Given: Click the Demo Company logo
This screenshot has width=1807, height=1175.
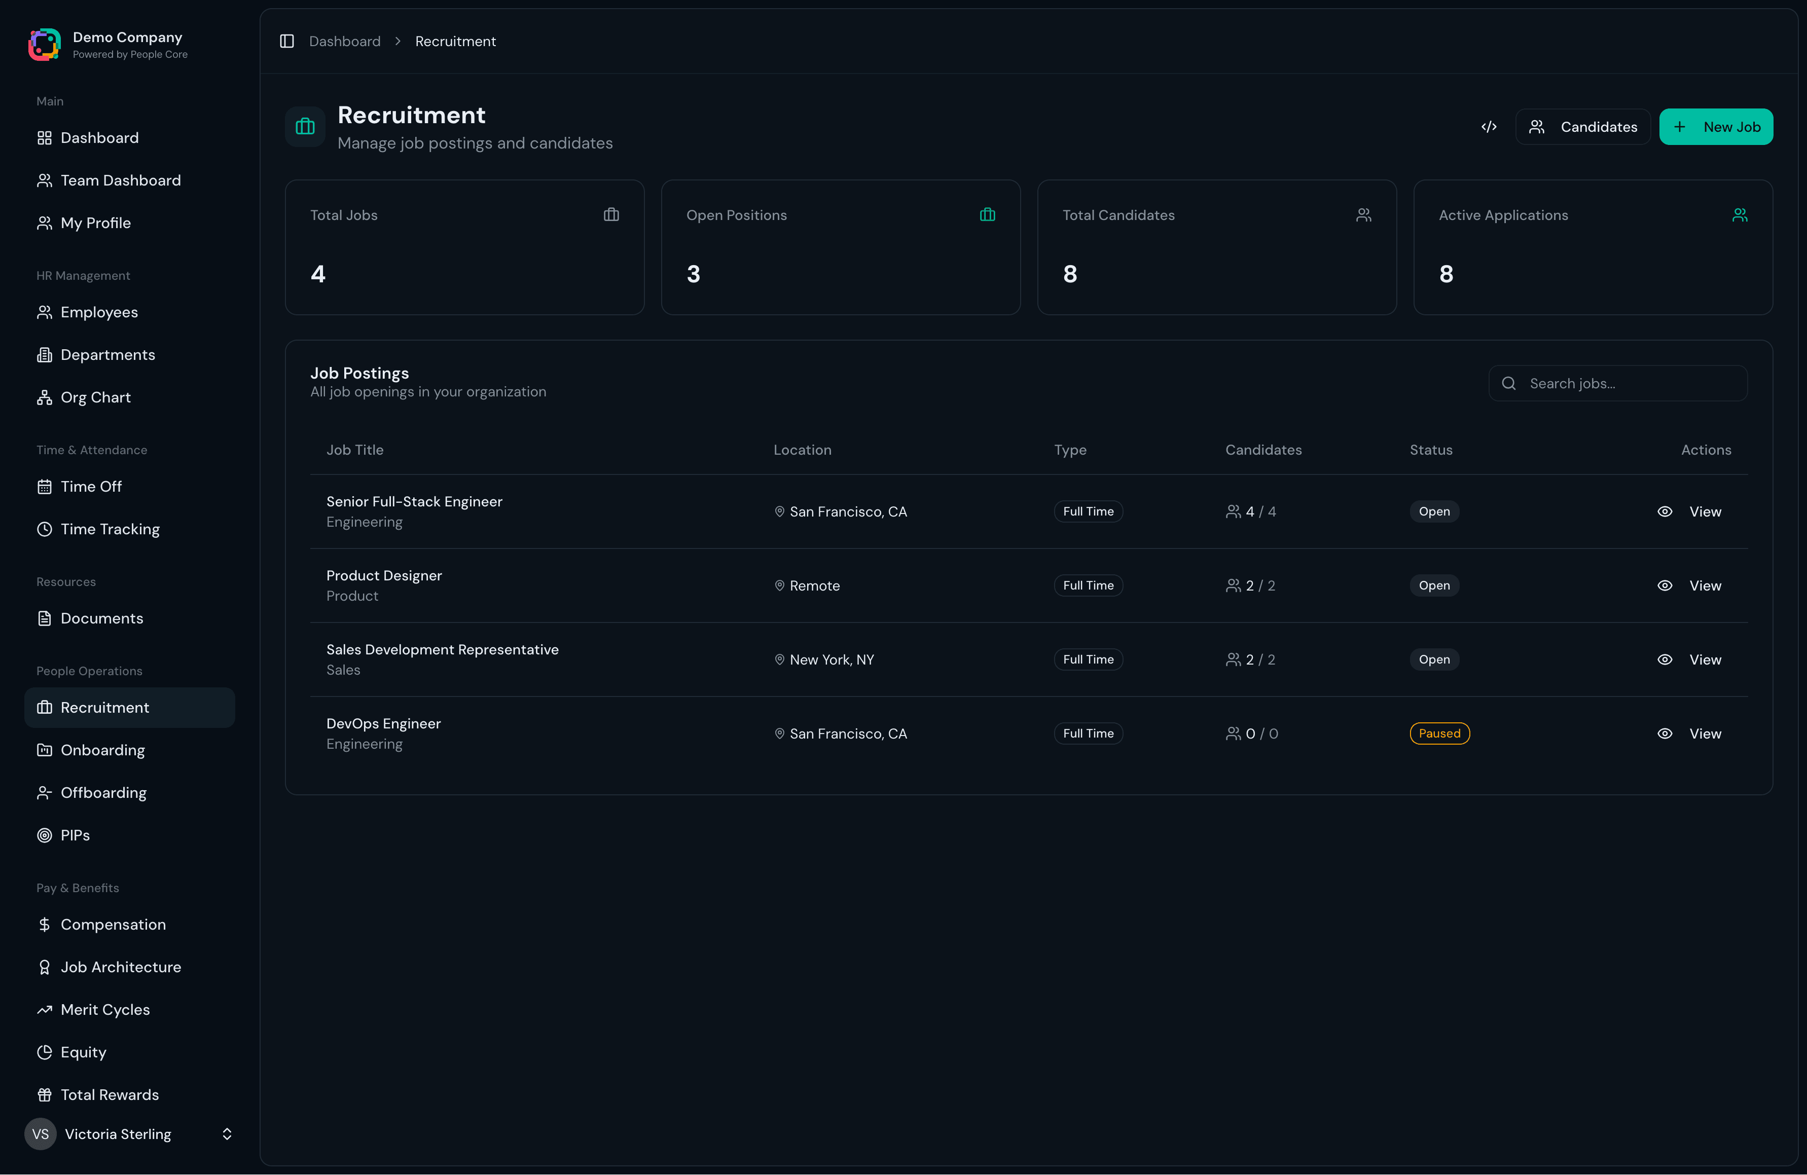Looking at the screenshot, I should coord(44,44).
